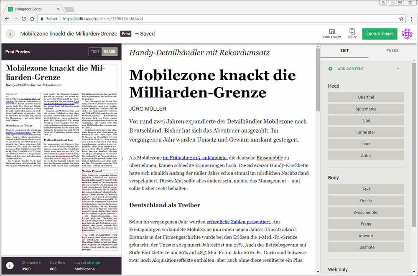The image size is (418, 276).
Task: Switch print preview to TEXT mode
Action: pos(95,52)
